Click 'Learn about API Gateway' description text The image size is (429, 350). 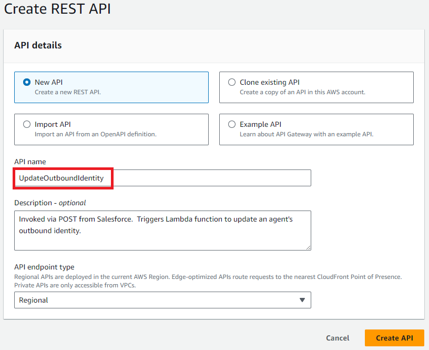(307, 134)
